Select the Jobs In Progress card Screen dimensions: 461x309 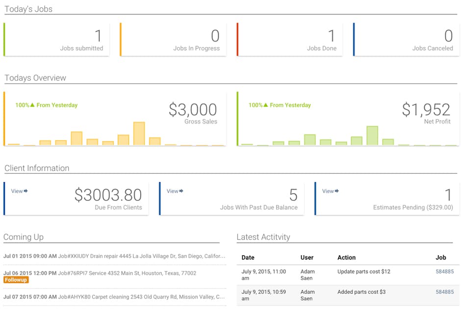coord(173,39)
